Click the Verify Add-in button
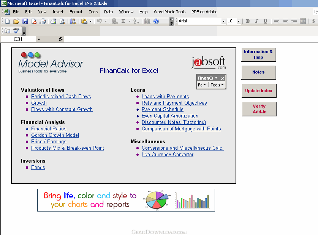 click(259, 109)
